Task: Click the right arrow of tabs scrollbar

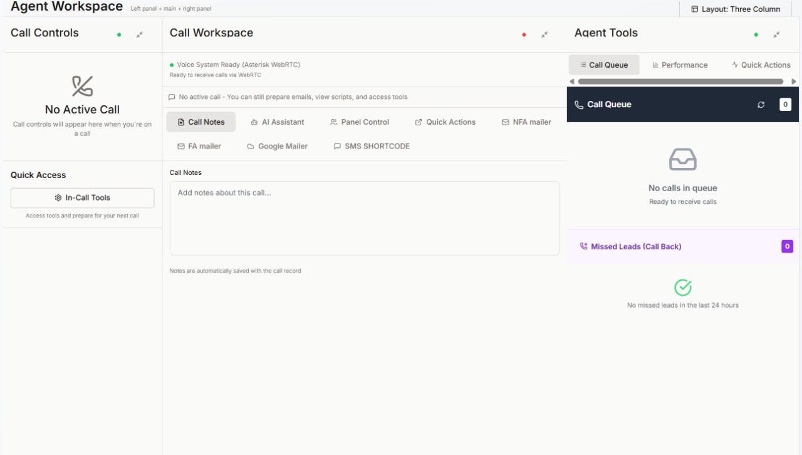Action: (x=794, y=81)
